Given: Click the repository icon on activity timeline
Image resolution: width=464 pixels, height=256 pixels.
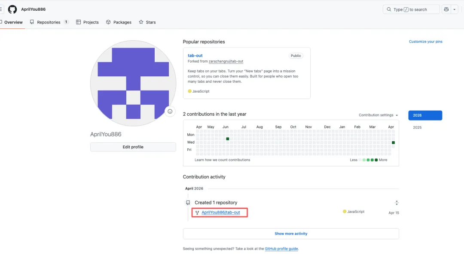Looking at the screenshot, I should pos(188,202).
